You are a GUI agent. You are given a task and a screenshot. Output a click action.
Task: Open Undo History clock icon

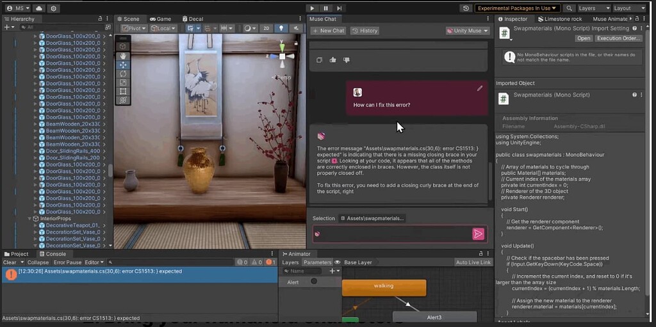tap(466, 8)
